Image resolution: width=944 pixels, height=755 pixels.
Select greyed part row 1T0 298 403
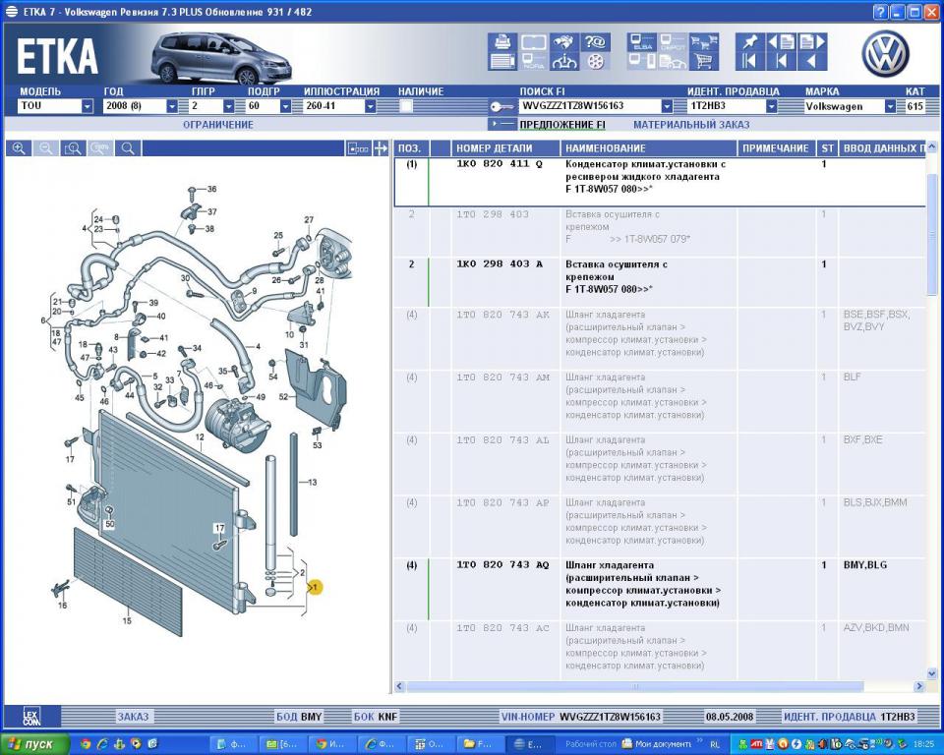[x=660, y=232]
